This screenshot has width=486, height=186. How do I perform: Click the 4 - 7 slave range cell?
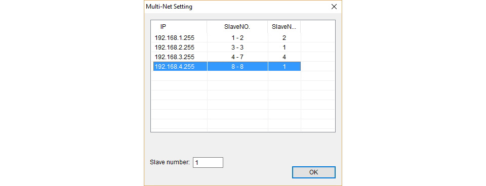point(237,57)
